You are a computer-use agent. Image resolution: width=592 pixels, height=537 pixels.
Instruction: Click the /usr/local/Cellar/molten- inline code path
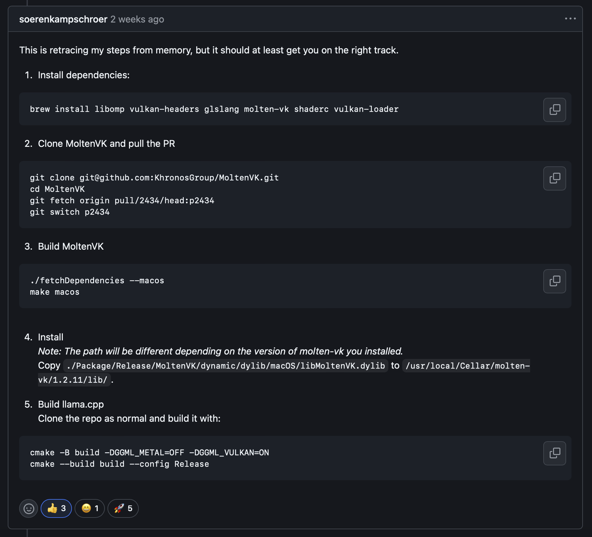pyautogui.click(x=467, y=366)
